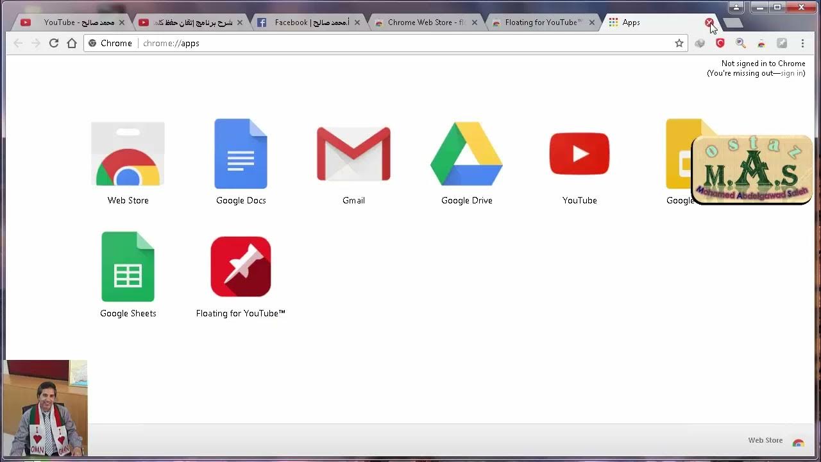
Task: Open the Web Store app
Action: (x=128, y=154)
